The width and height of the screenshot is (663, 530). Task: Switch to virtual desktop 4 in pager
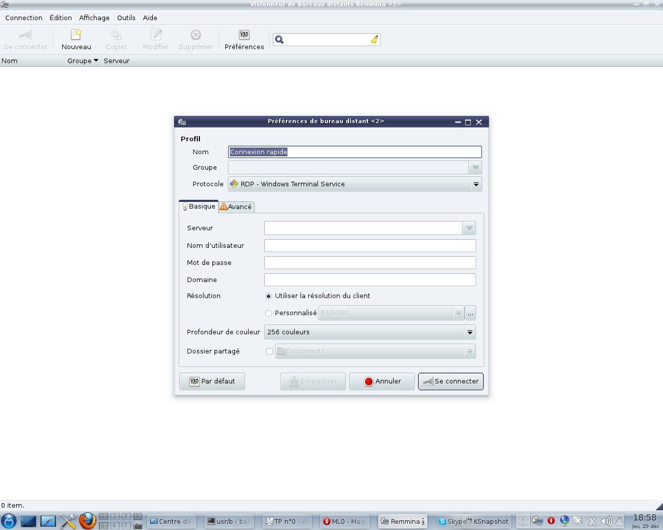coord(137,516)
